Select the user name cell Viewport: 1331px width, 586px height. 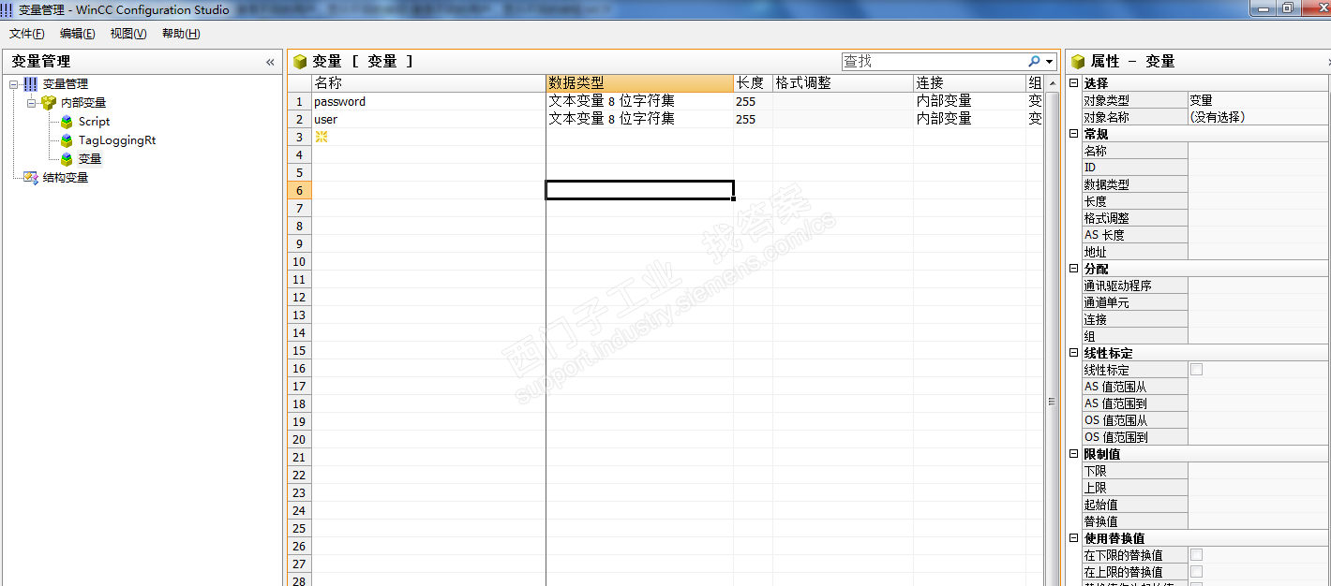coord(428,119)
